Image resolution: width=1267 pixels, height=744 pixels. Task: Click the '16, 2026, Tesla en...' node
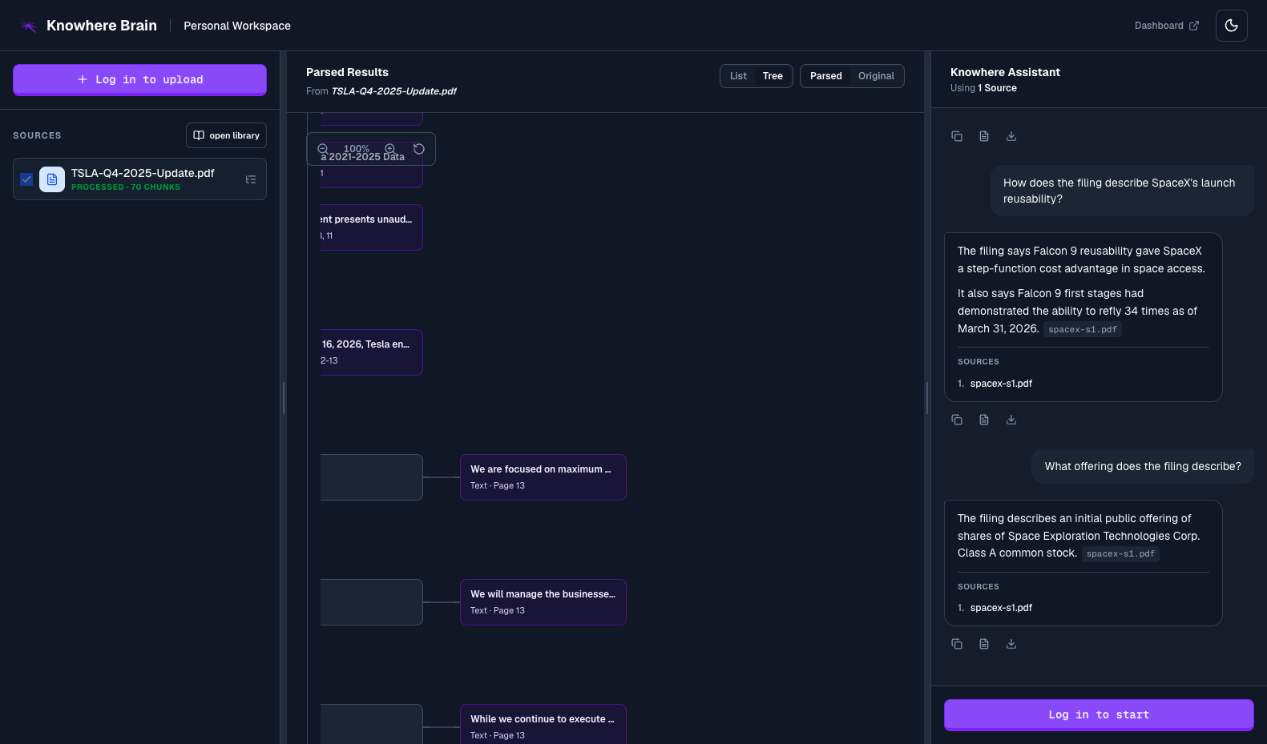click(371, 352)
